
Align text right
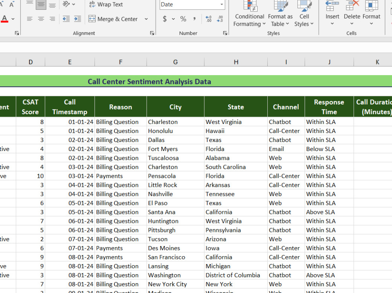pyautogui.click(x=52, y=19)
